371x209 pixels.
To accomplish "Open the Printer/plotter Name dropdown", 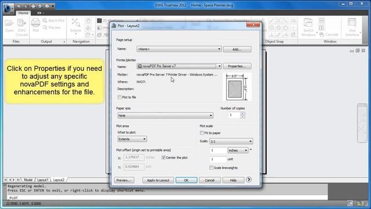I will click(179, 66).
